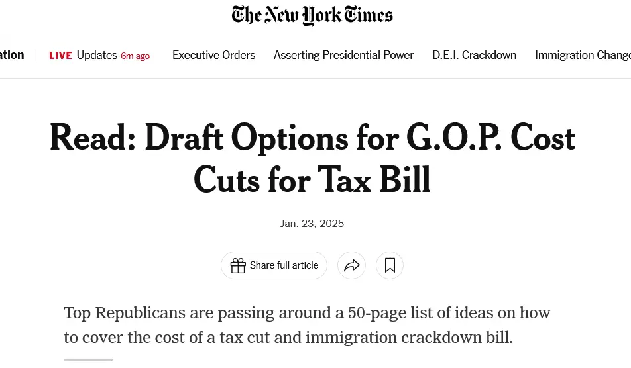Click the article headline's first line
This screenshot has height=368, width=631.
(312, 138)
